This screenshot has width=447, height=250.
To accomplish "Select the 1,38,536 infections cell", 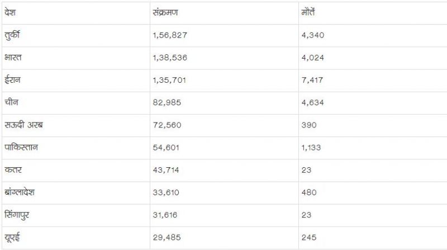I will click(169, 57).
